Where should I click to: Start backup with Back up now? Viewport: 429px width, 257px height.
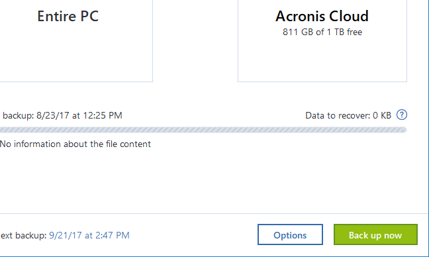coord(375,234)
